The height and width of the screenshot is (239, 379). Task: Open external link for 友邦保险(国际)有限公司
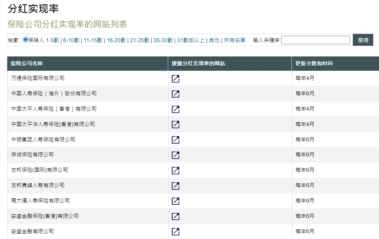point(175,170)
